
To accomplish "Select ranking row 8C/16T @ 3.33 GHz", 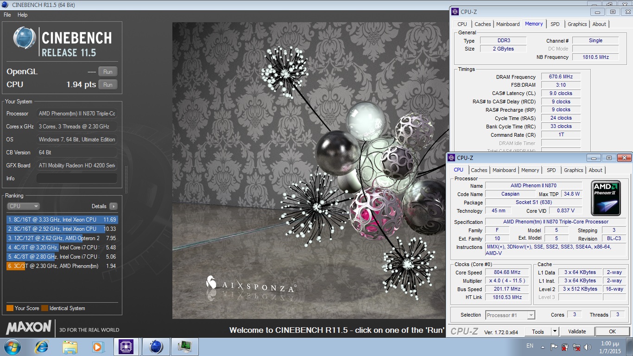I will 62,220.
